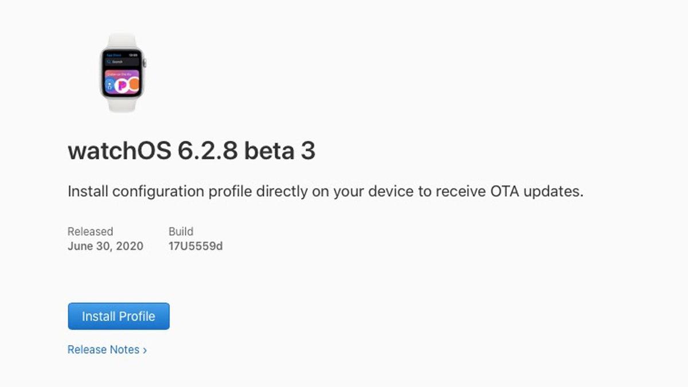Select the 'Released' label heading
The height and width of the screenshot is (387, 688).
90,232
